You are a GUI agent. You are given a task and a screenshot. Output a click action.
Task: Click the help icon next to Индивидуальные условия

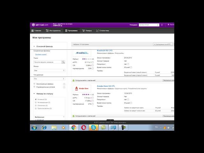coord(64,87)
